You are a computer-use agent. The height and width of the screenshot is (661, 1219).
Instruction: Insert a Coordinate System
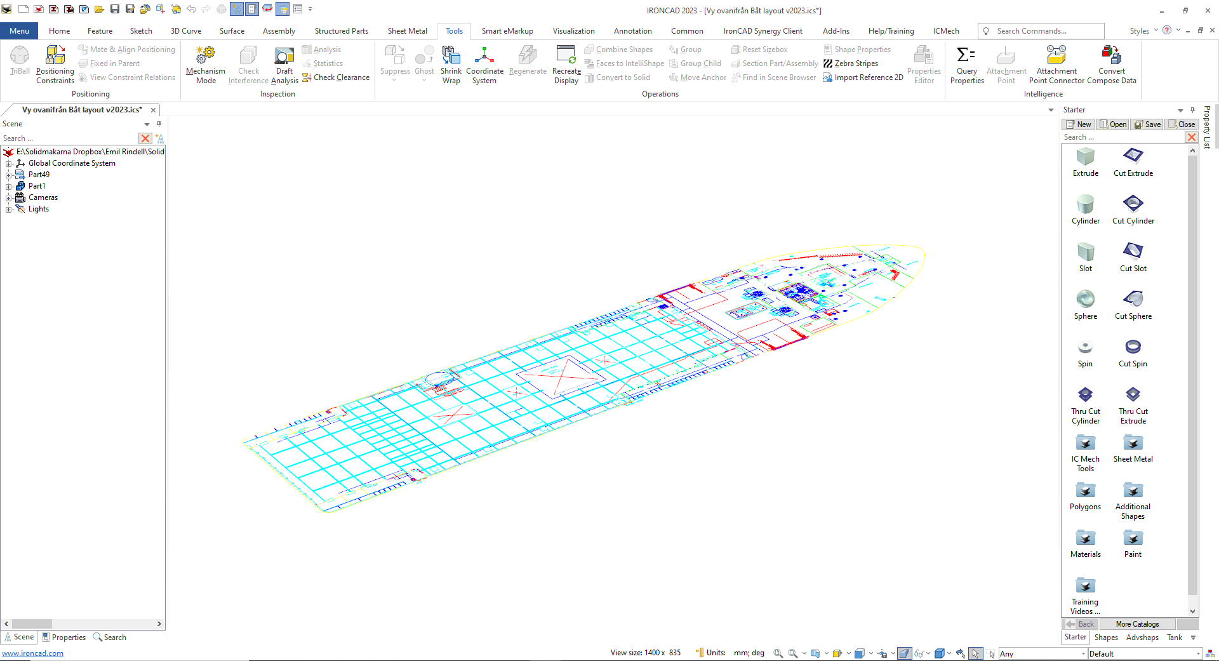tap(484, 65)
